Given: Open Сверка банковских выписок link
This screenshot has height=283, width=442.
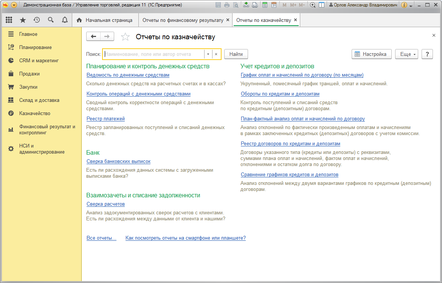Looking at the screenshot, I should click(119, 161).
